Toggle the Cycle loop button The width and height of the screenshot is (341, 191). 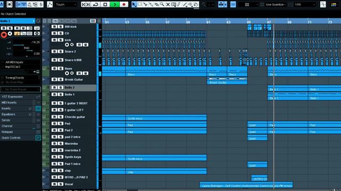point(95,4)
